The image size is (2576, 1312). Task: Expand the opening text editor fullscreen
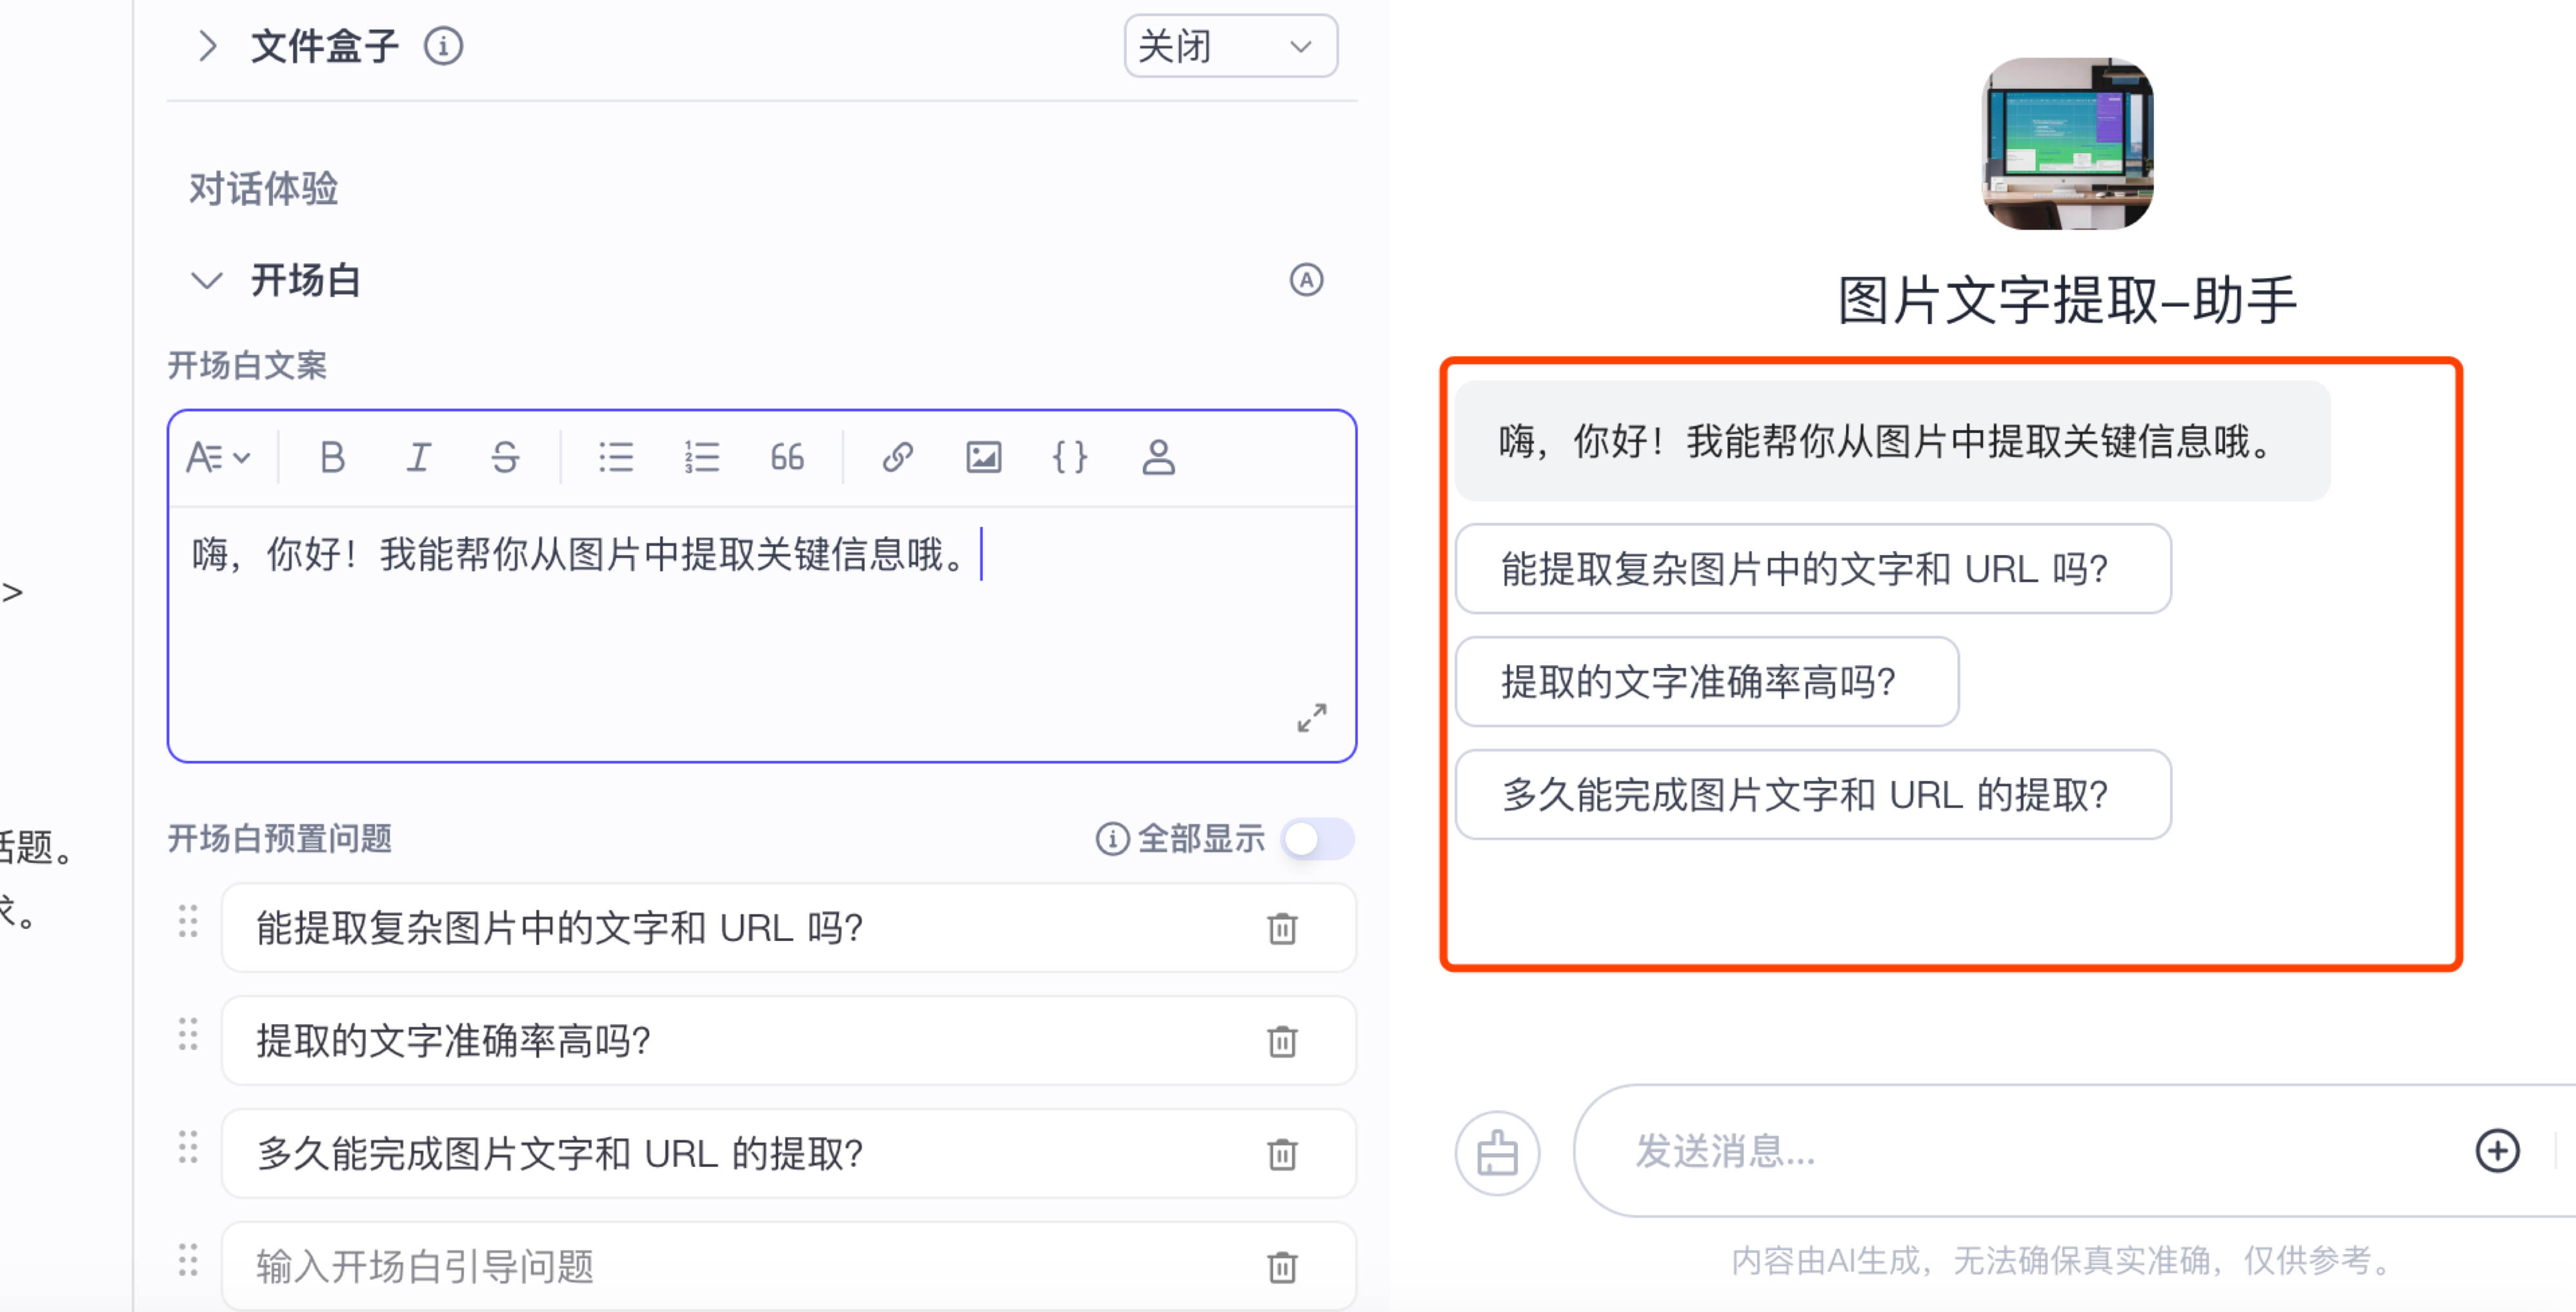(1311, 717)
